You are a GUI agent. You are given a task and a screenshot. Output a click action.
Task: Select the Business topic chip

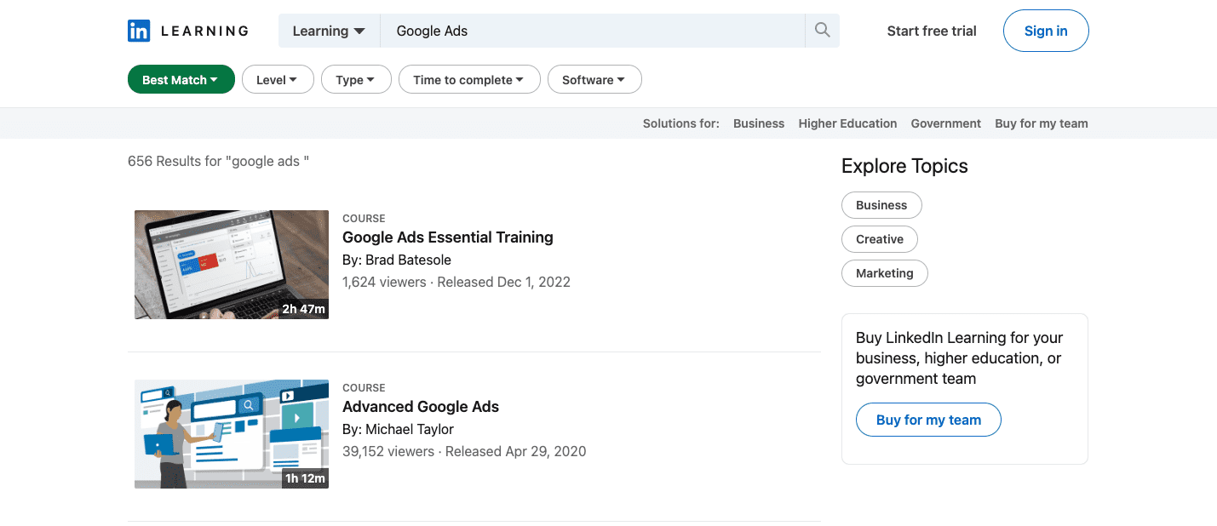point(881,205)
